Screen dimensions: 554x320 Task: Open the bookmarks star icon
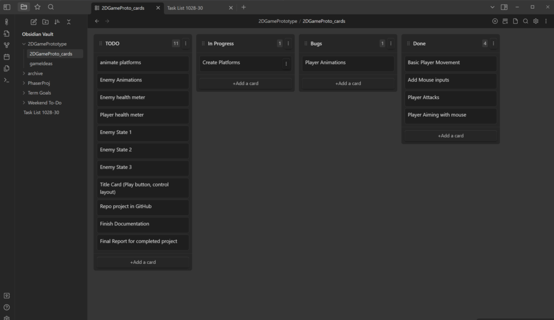click(37, 7)
